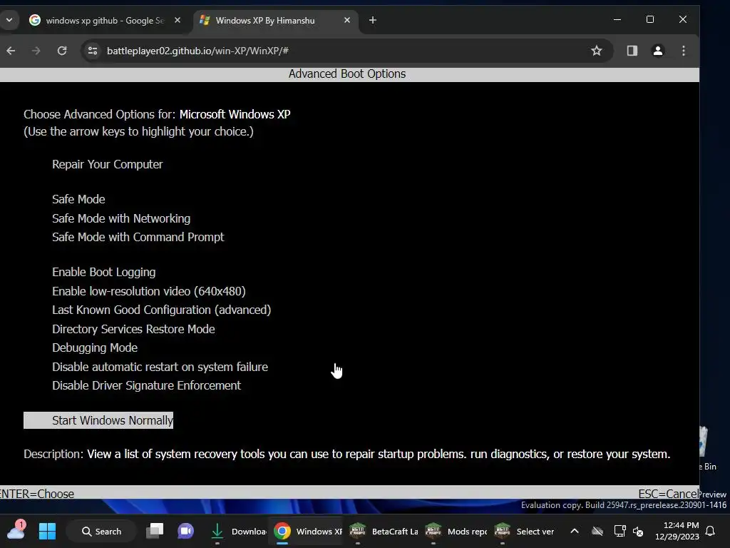Screen dimensions: 730x548
Task: Open the notification bell icon
Action: click(711, 531)
